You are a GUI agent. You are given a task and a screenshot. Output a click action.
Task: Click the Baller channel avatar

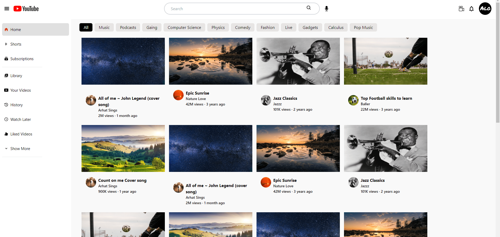coord(353,100)
